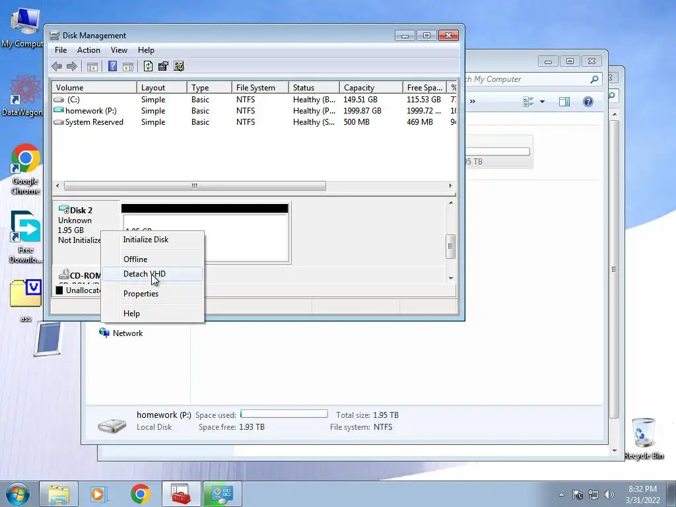Click the blue Help question mark toolbar icon
The height and width of the screenshot is (507, 676).
click(x=112, y=66)
